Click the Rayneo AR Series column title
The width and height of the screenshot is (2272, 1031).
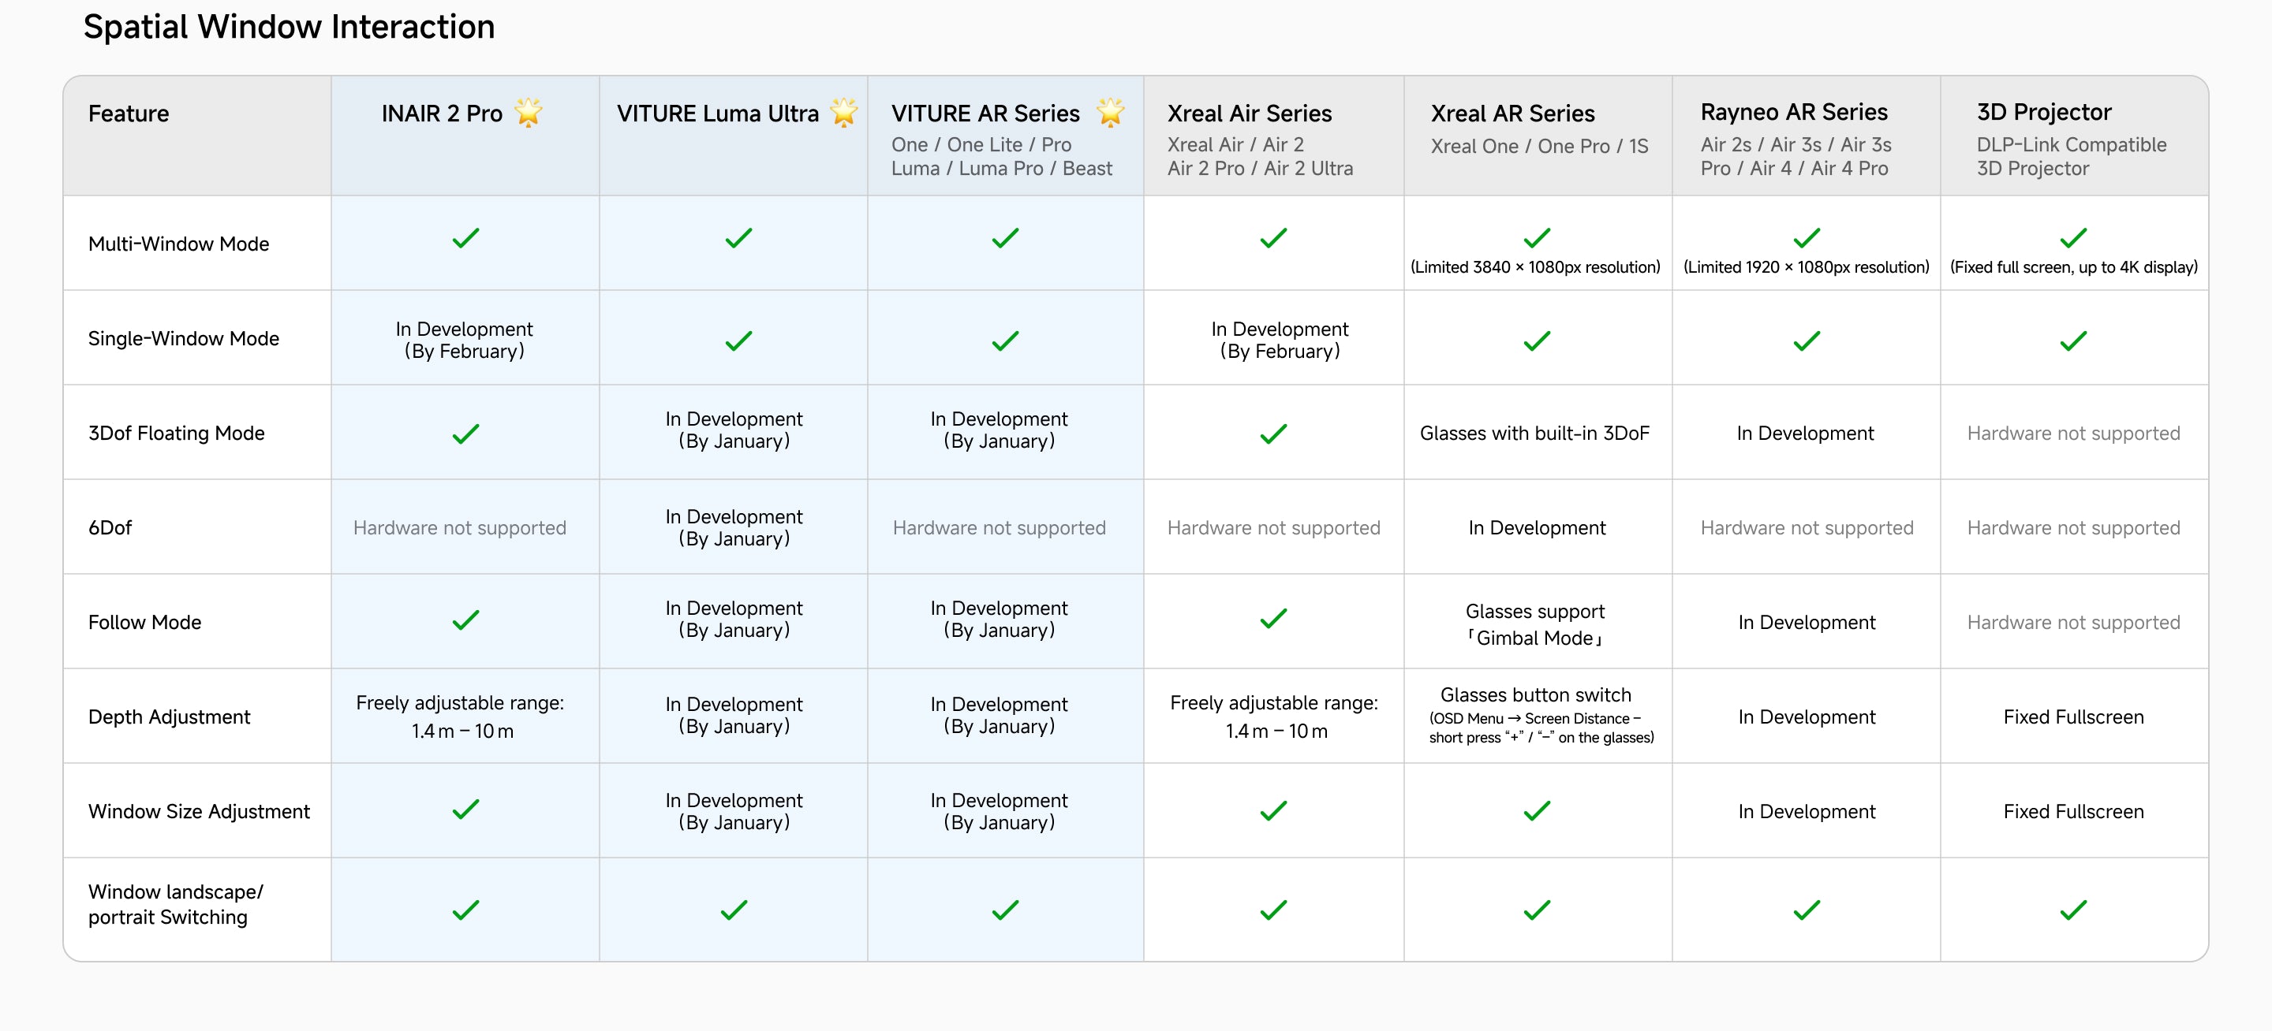click(1794, 112)
